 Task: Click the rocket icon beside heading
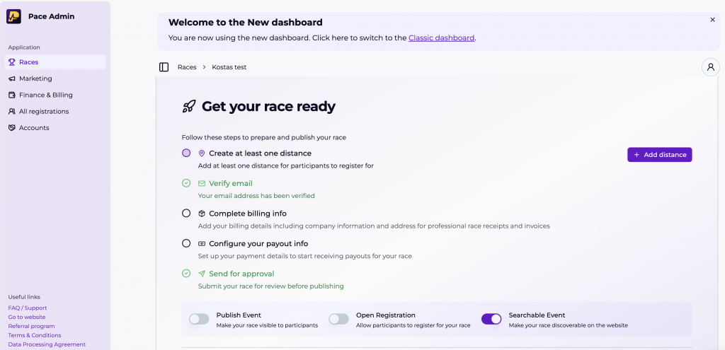[189, 107]
